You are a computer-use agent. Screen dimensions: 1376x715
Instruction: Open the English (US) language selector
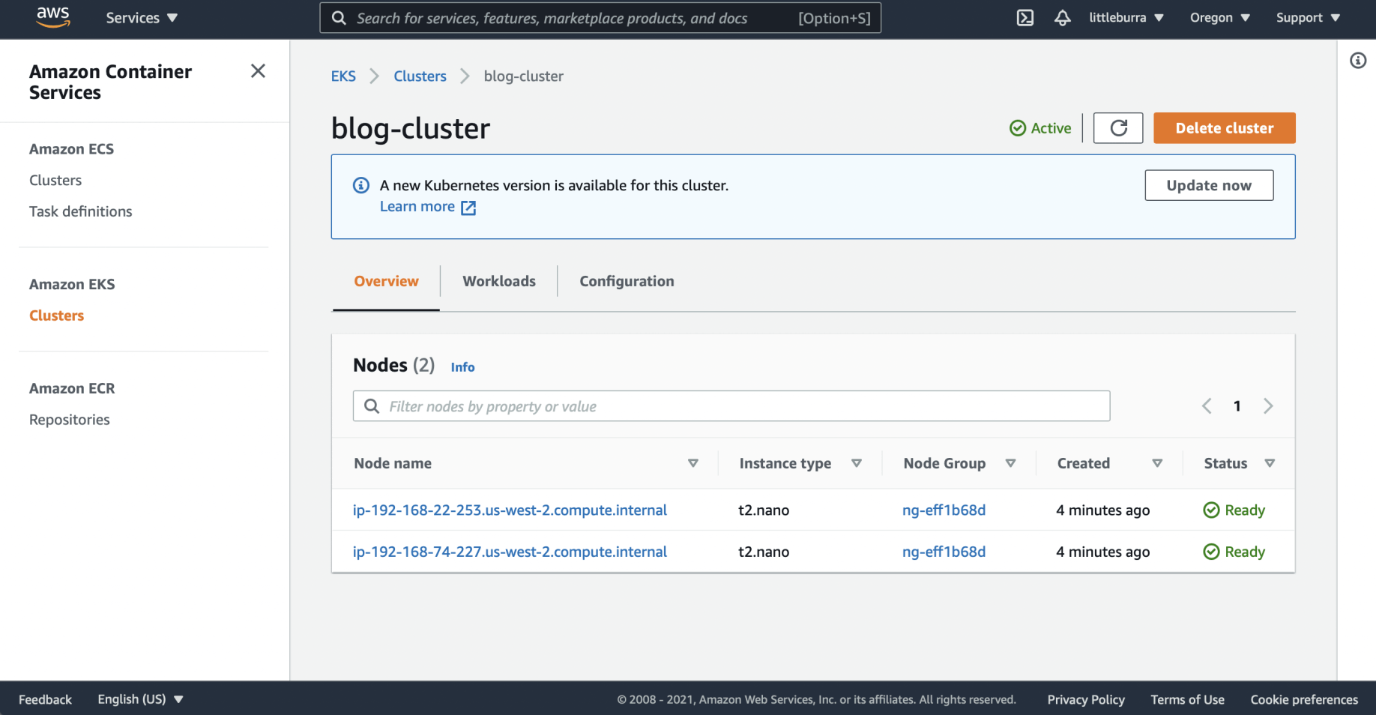(140, 699)
